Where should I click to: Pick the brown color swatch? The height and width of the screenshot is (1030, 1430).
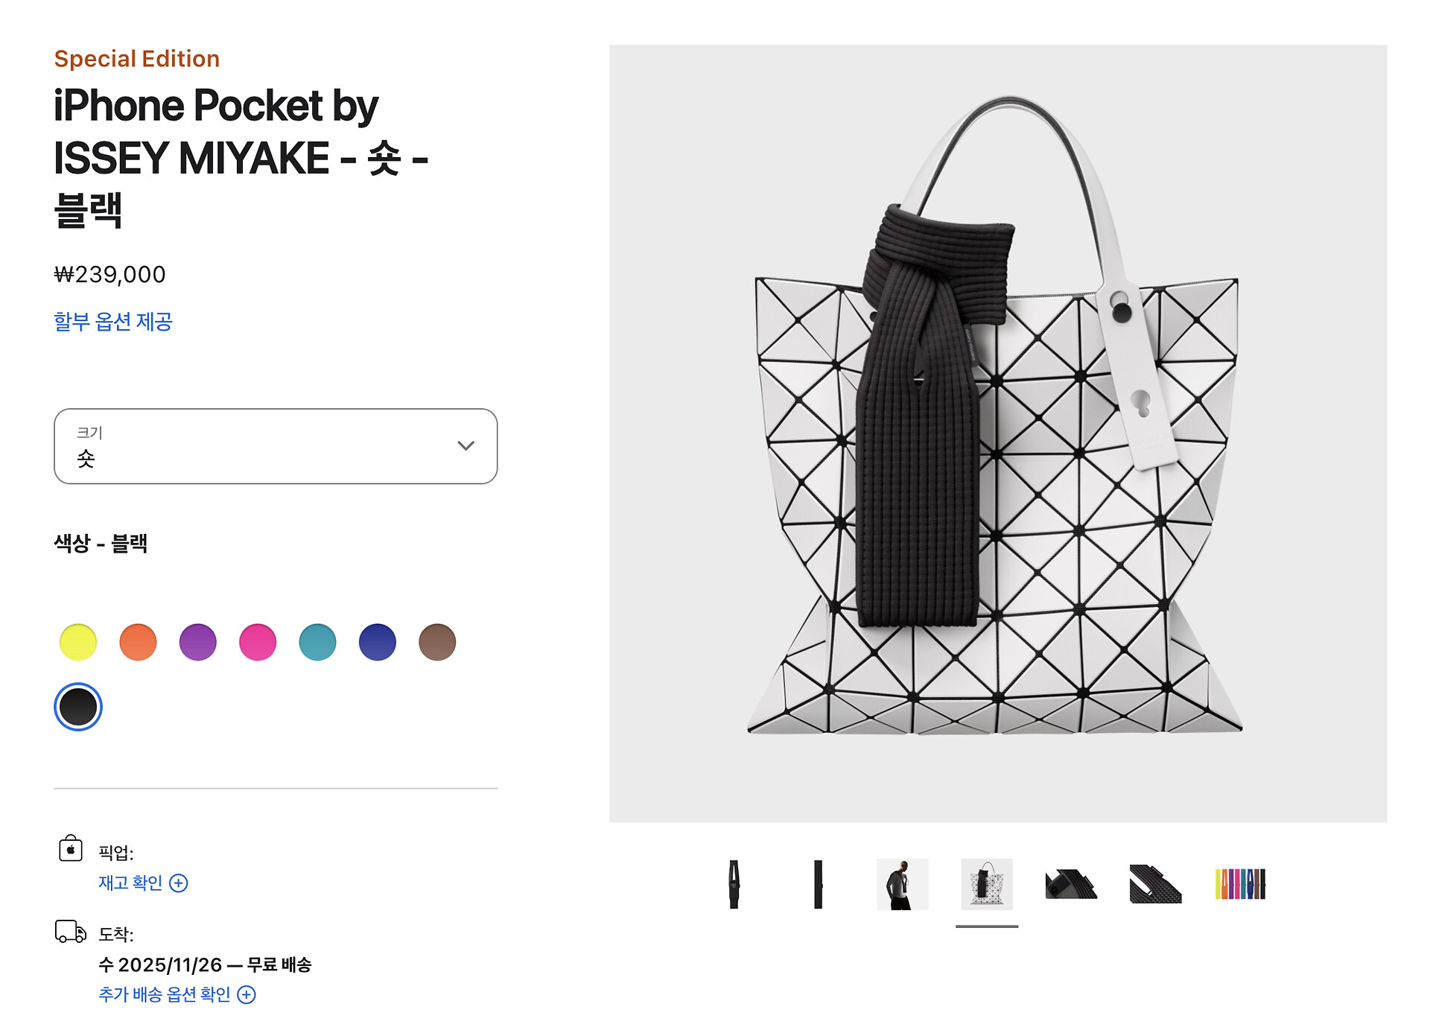437,642
